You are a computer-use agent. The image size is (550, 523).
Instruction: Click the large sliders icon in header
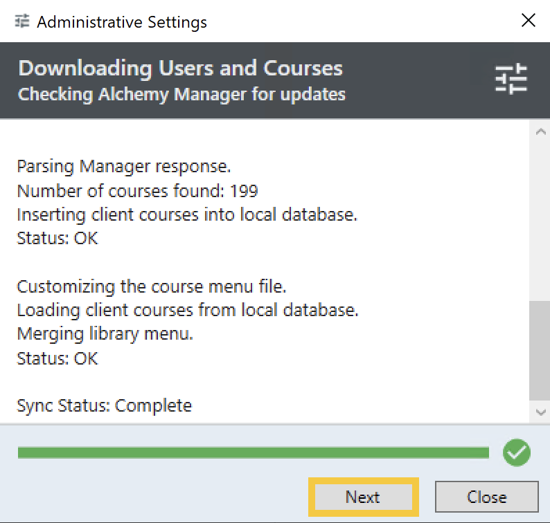[x=511, y=79]
